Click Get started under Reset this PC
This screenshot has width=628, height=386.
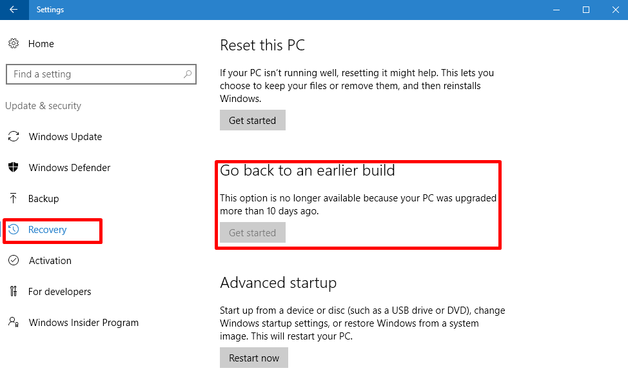point(253,121)
